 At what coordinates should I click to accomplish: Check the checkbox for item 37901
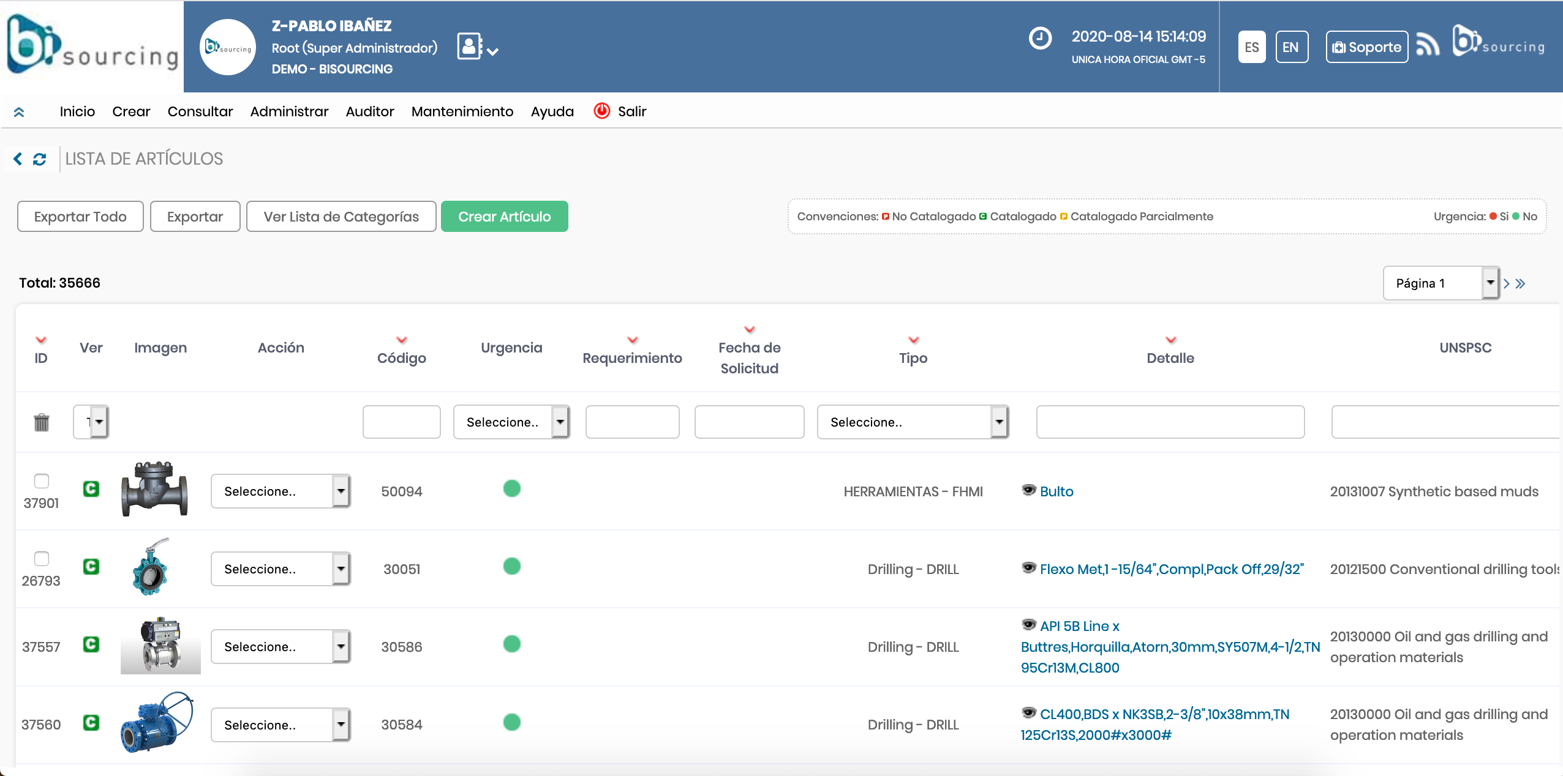pyautogui.click(x=42, y=481)
